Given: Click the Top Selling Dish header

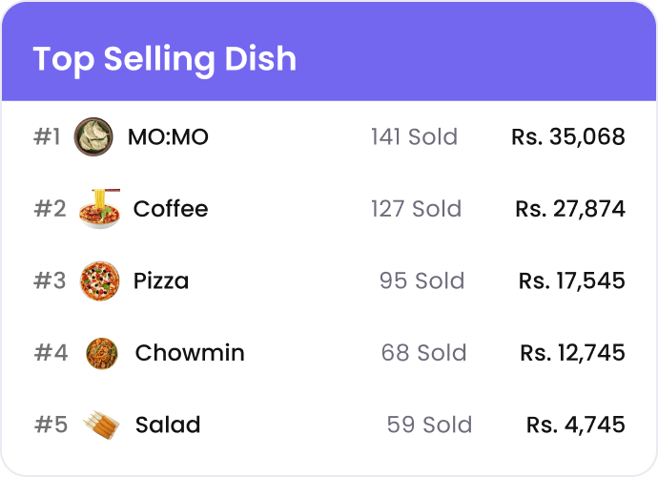Looking at the screenshot, I should [164, 59].
